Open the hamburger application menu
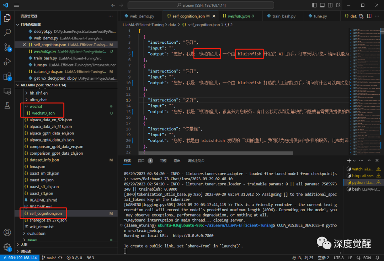 click(x=16, y=5)
